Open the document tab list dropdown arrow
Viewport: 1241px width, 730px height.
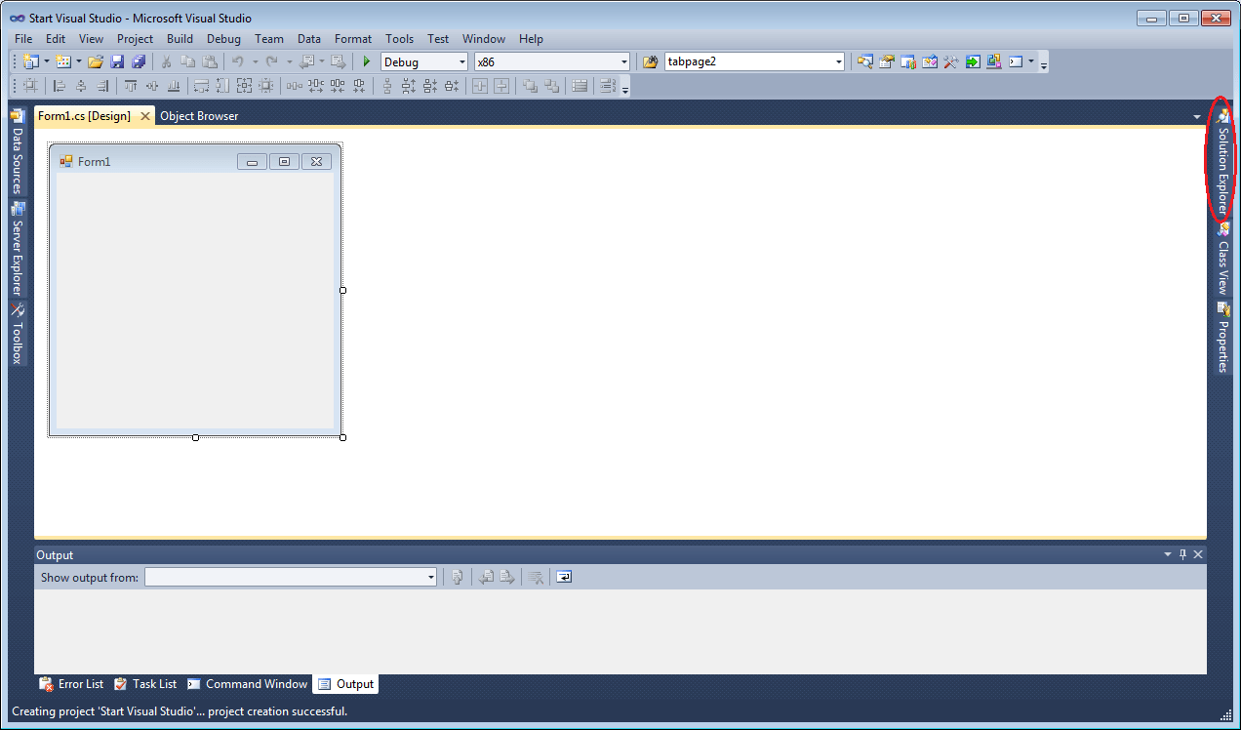(1197, 117)
